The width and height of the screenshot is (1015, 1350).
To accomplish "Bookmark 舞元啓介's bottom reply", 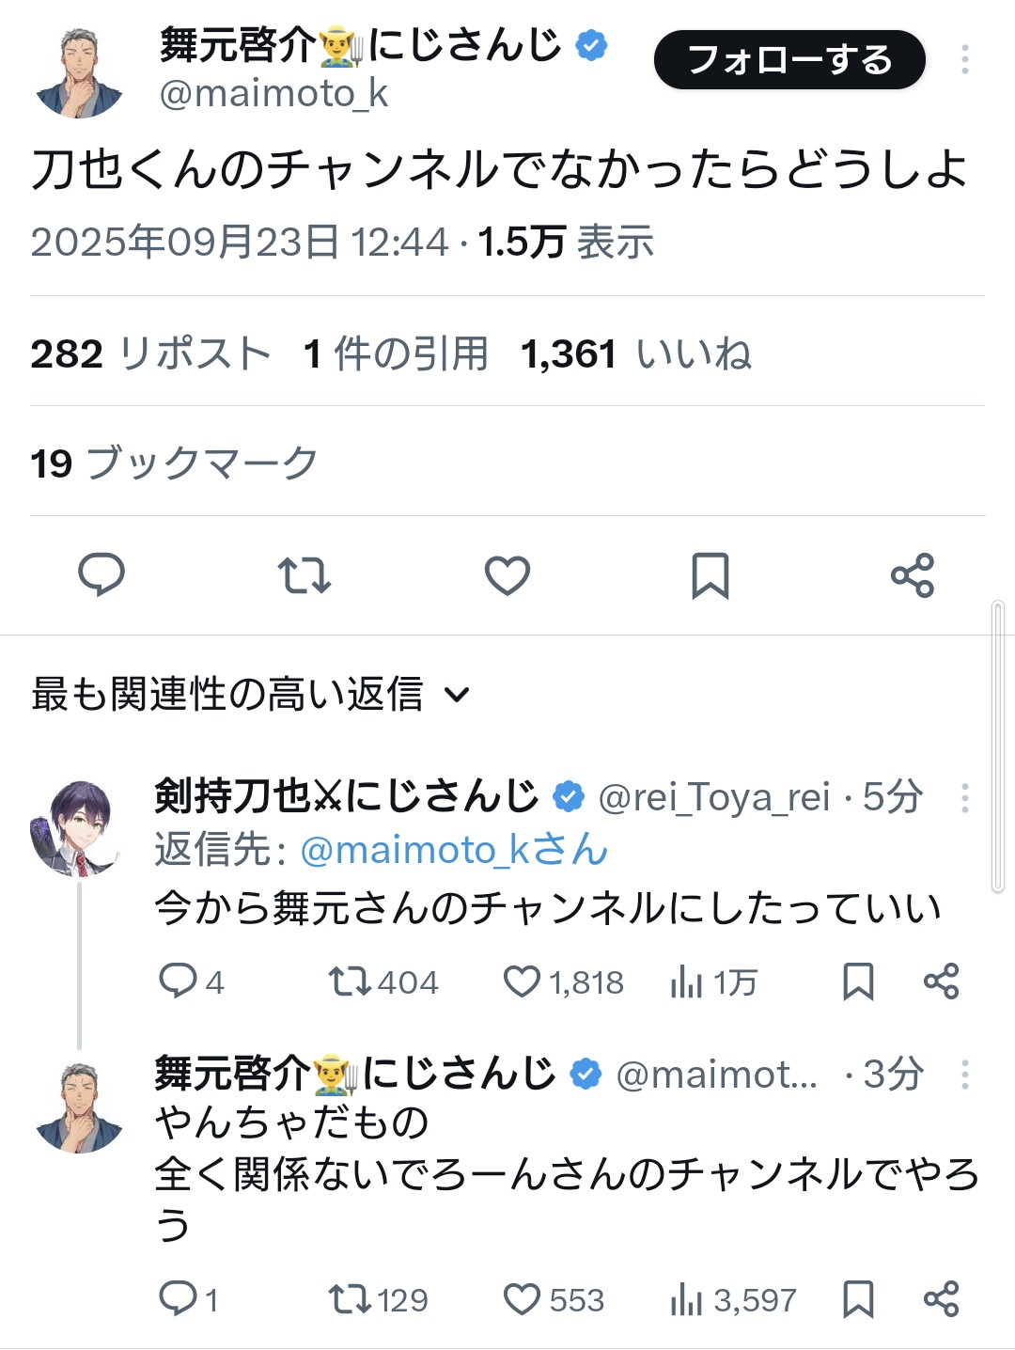I will click(x=858, y=1299).
